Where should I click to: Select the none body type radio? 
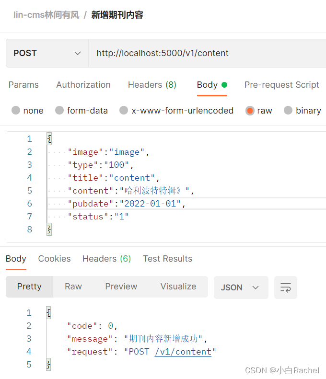(x=16, y=111)
